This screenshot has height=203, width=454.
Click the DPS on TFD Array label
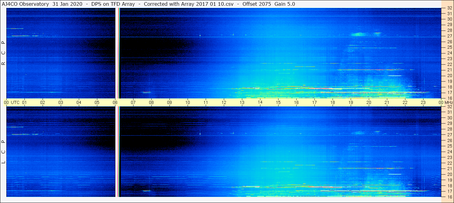point(113,4)
